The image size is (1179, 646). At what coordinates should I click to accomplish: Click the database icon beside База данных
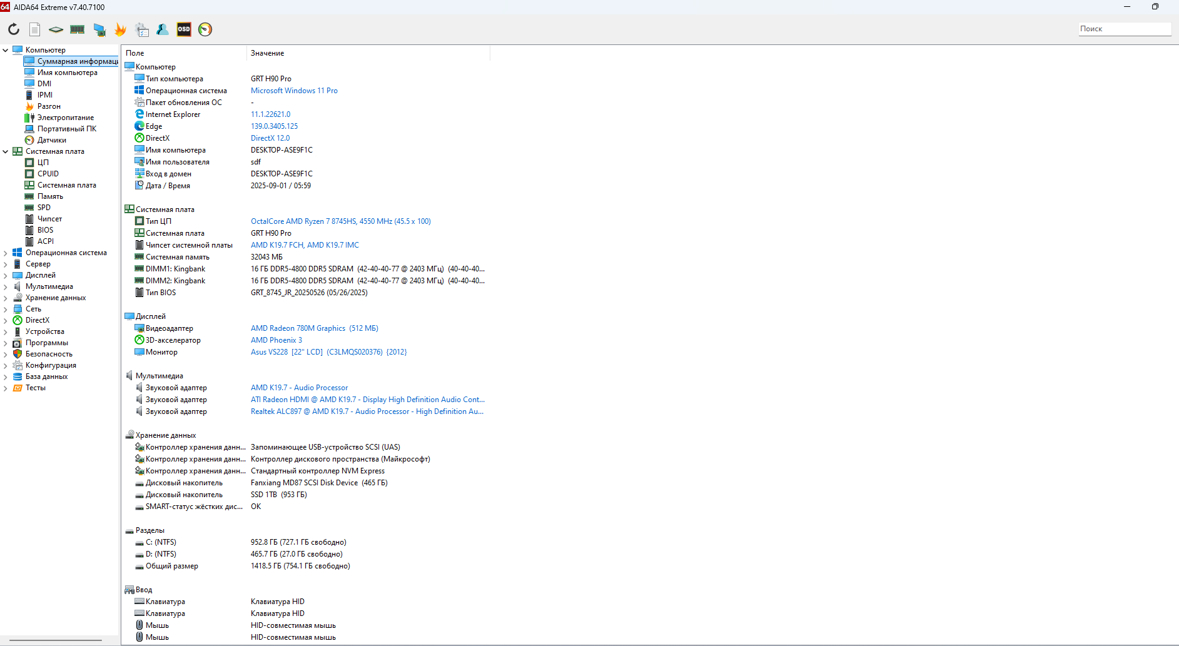[18, 376]
